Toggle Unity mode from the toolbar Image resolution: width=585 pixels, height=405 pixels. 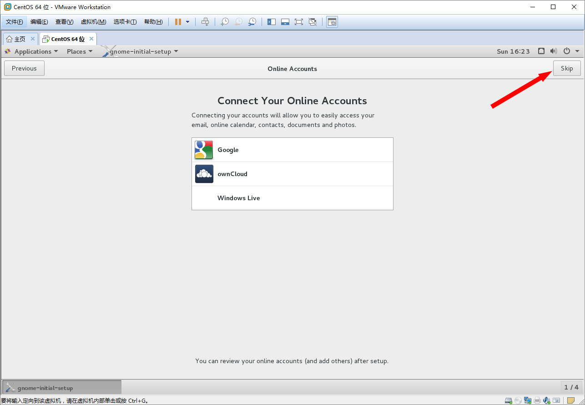pos(313,22)
